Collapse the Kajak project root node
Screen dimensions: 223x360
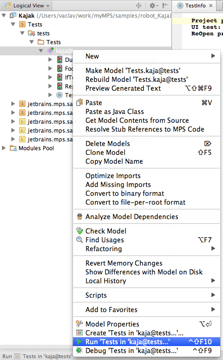[4, 15]
